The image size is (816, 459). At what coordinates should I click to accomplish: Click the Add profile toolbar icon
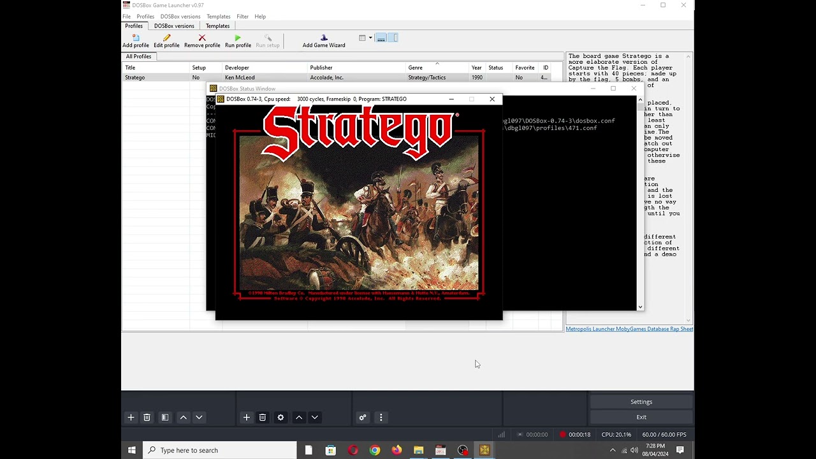(x=136, y=38)
